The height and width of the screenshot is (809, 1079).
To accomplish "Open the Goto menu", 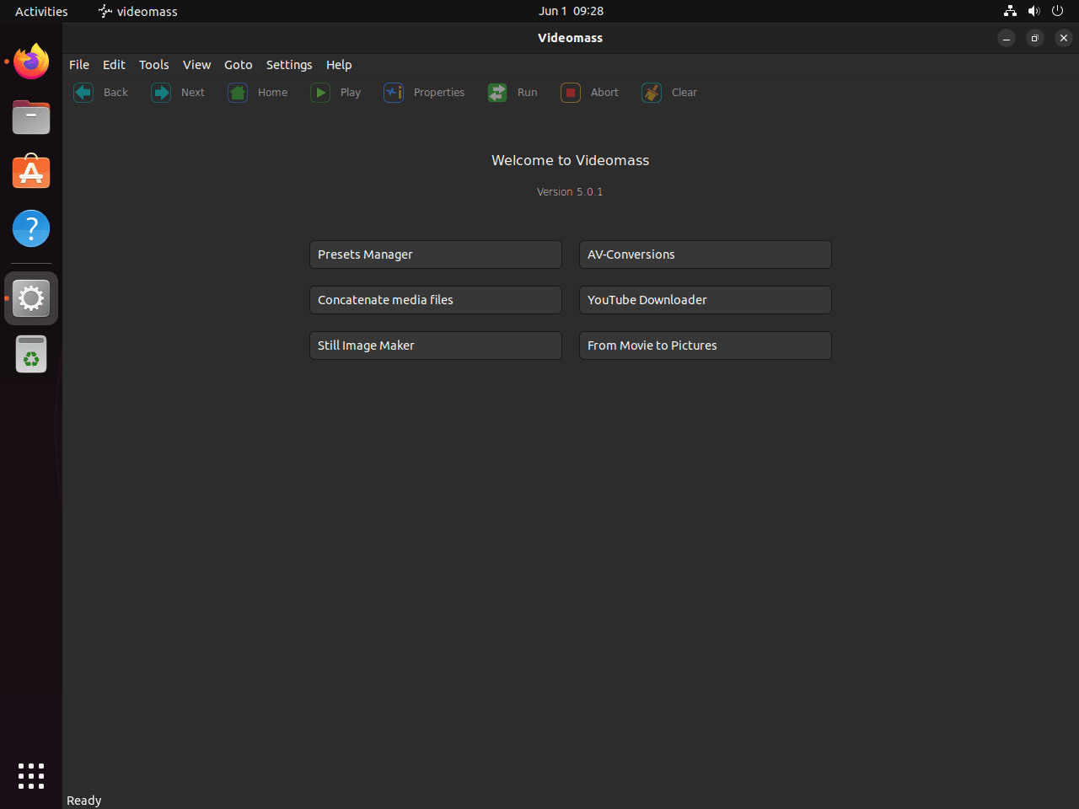I will (x=239, y=65).
